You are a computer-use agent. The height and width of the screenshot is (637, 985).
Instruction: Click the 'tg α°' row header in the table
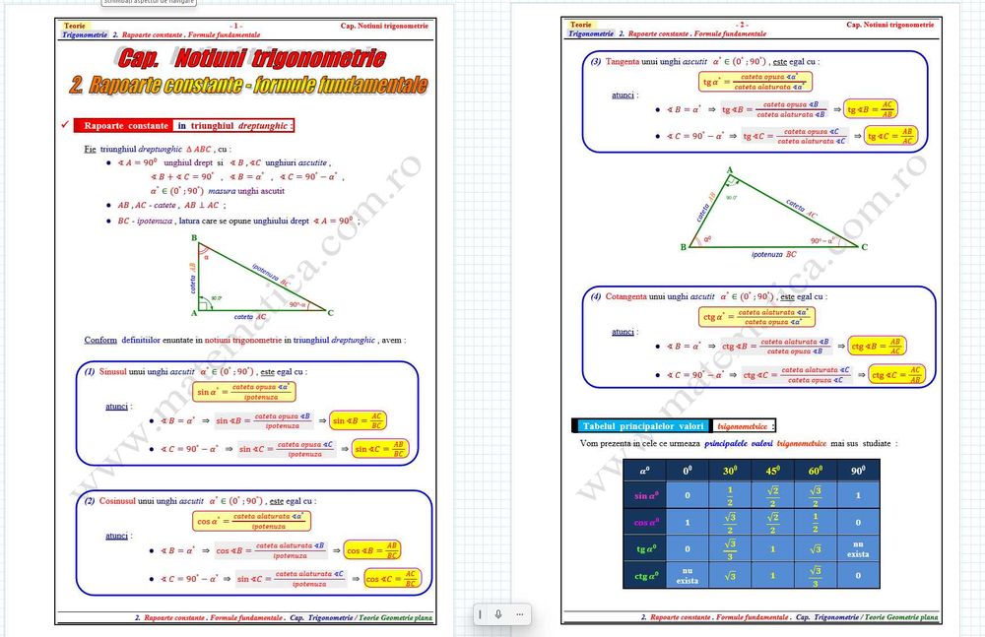click(645, 548)
